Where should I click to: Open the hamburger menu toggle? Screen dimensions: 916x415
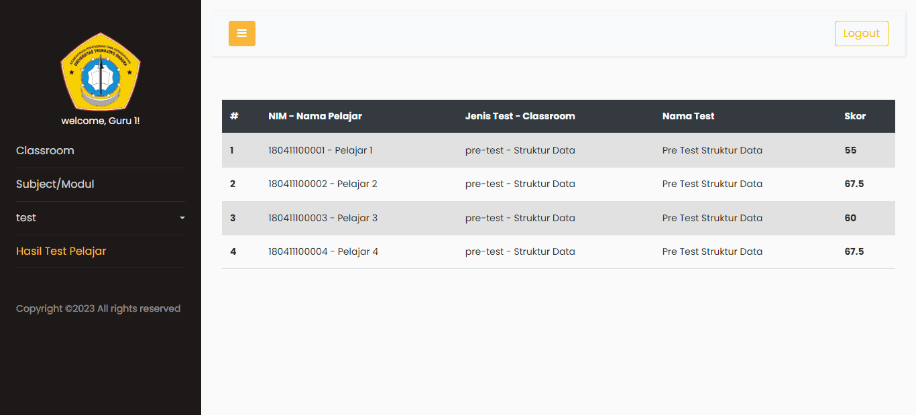coord(241,33)
